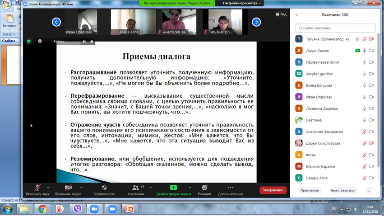Click the Пригласить invite button
The image size is (384, 216).
(x=310, y=190)
